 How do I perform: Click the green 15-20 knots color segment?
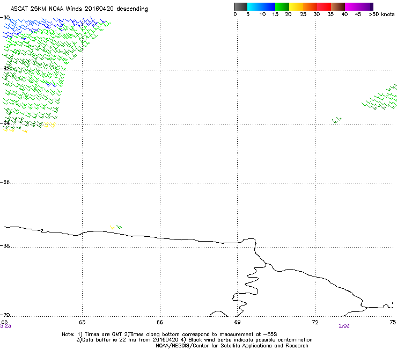pyautogui.click(x=282, y=6)
